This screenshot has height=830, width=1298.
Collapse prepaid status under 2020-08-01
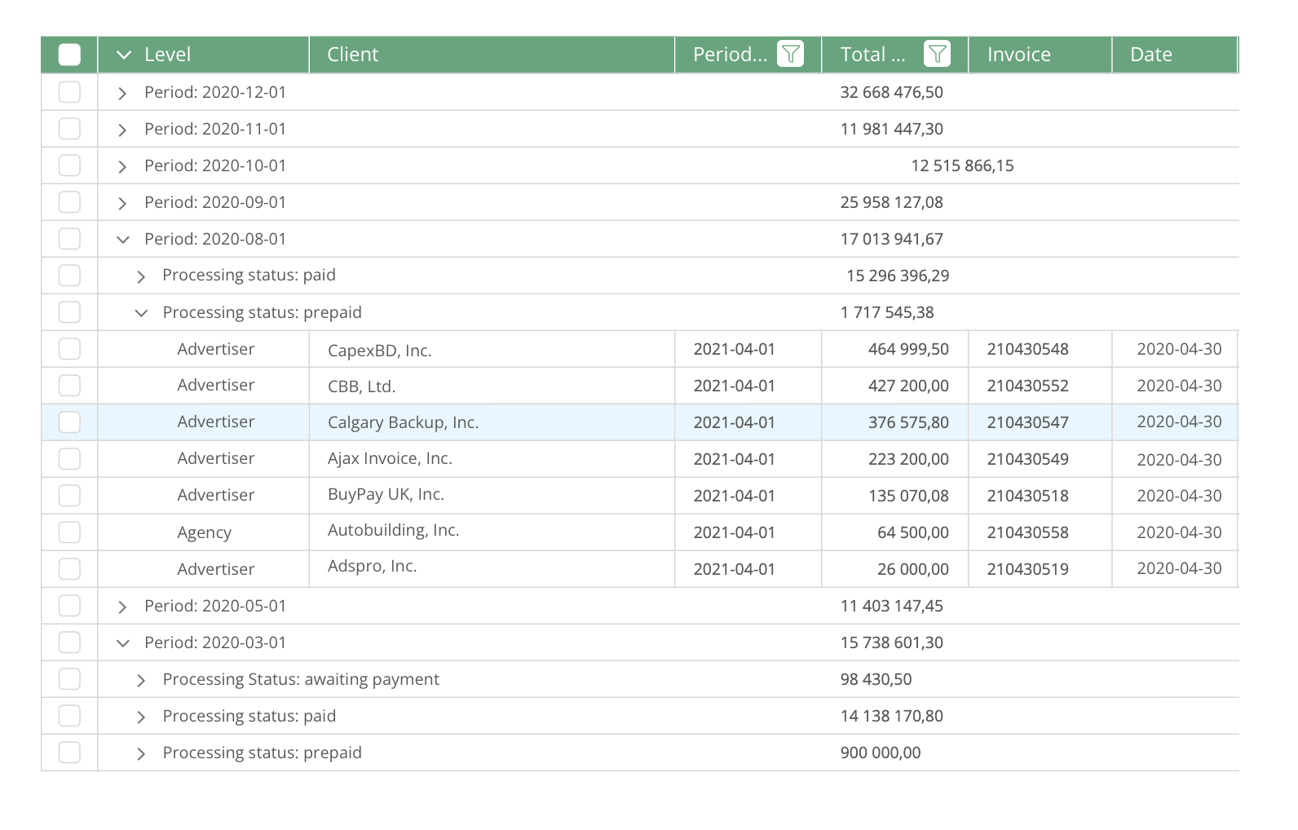point(141,313)
